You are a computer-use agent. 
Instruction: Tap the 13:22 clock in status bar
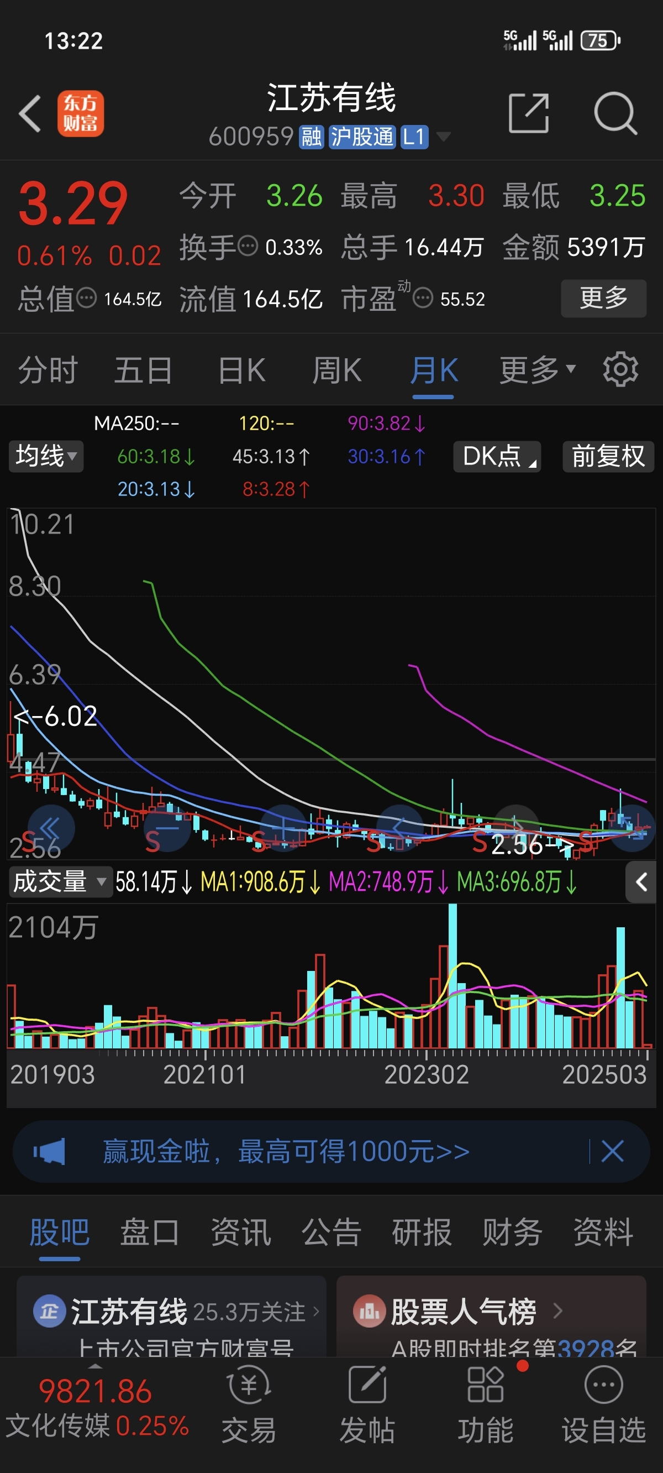click(x=73, y=40)
